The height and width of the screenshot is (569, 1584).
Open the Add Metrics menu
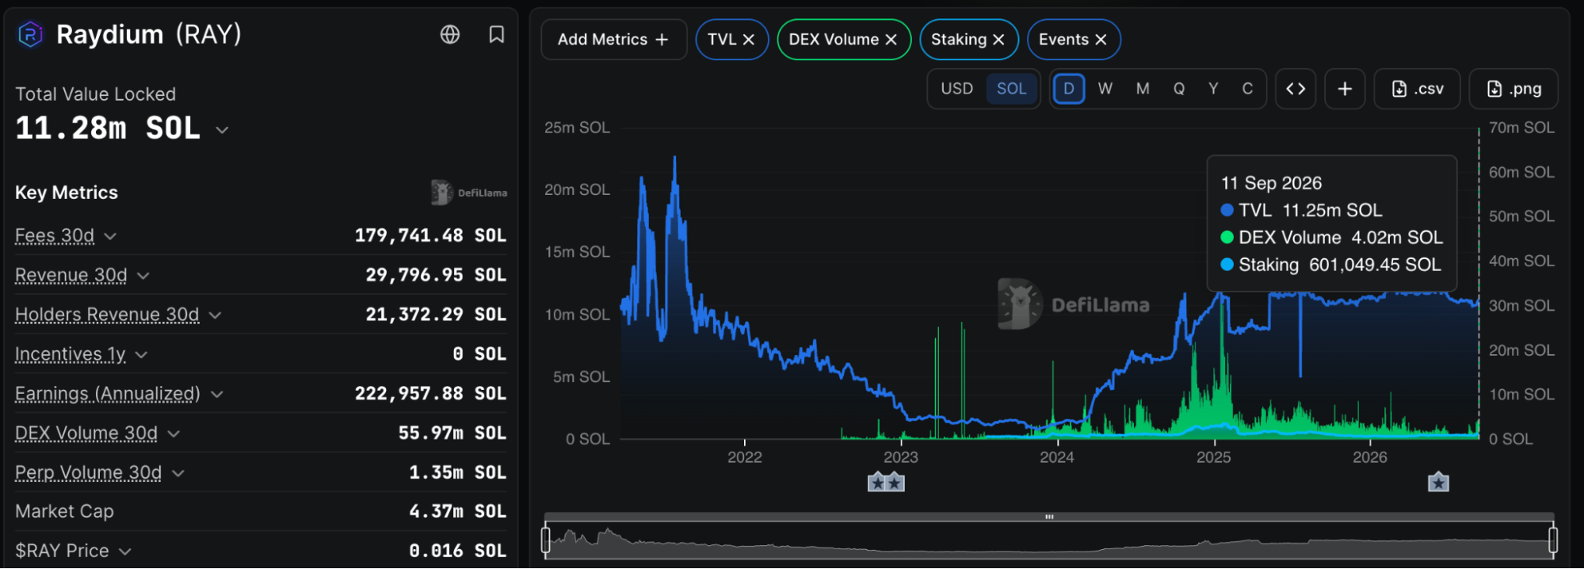(613, 40)
